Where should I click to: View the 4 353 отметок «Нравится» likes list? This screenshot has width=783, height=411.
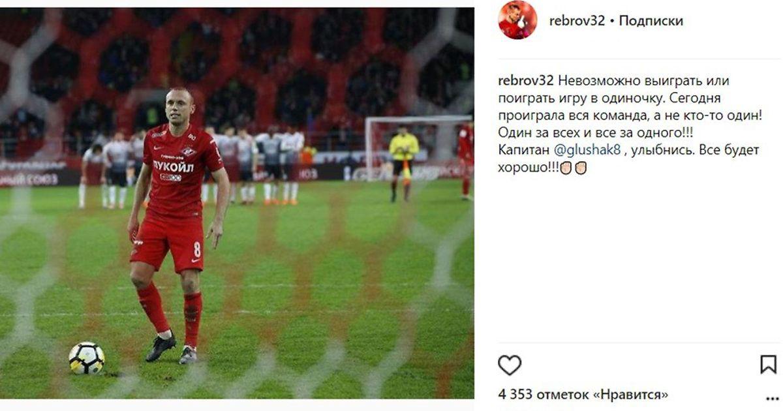coord(583,395)
